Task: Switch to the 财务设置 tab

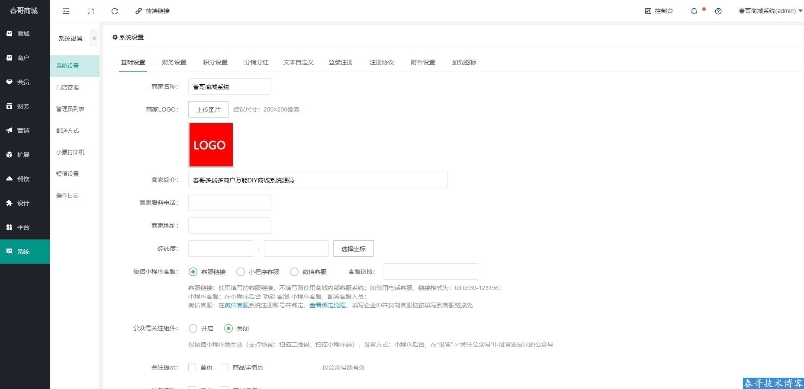Action: 174,62
